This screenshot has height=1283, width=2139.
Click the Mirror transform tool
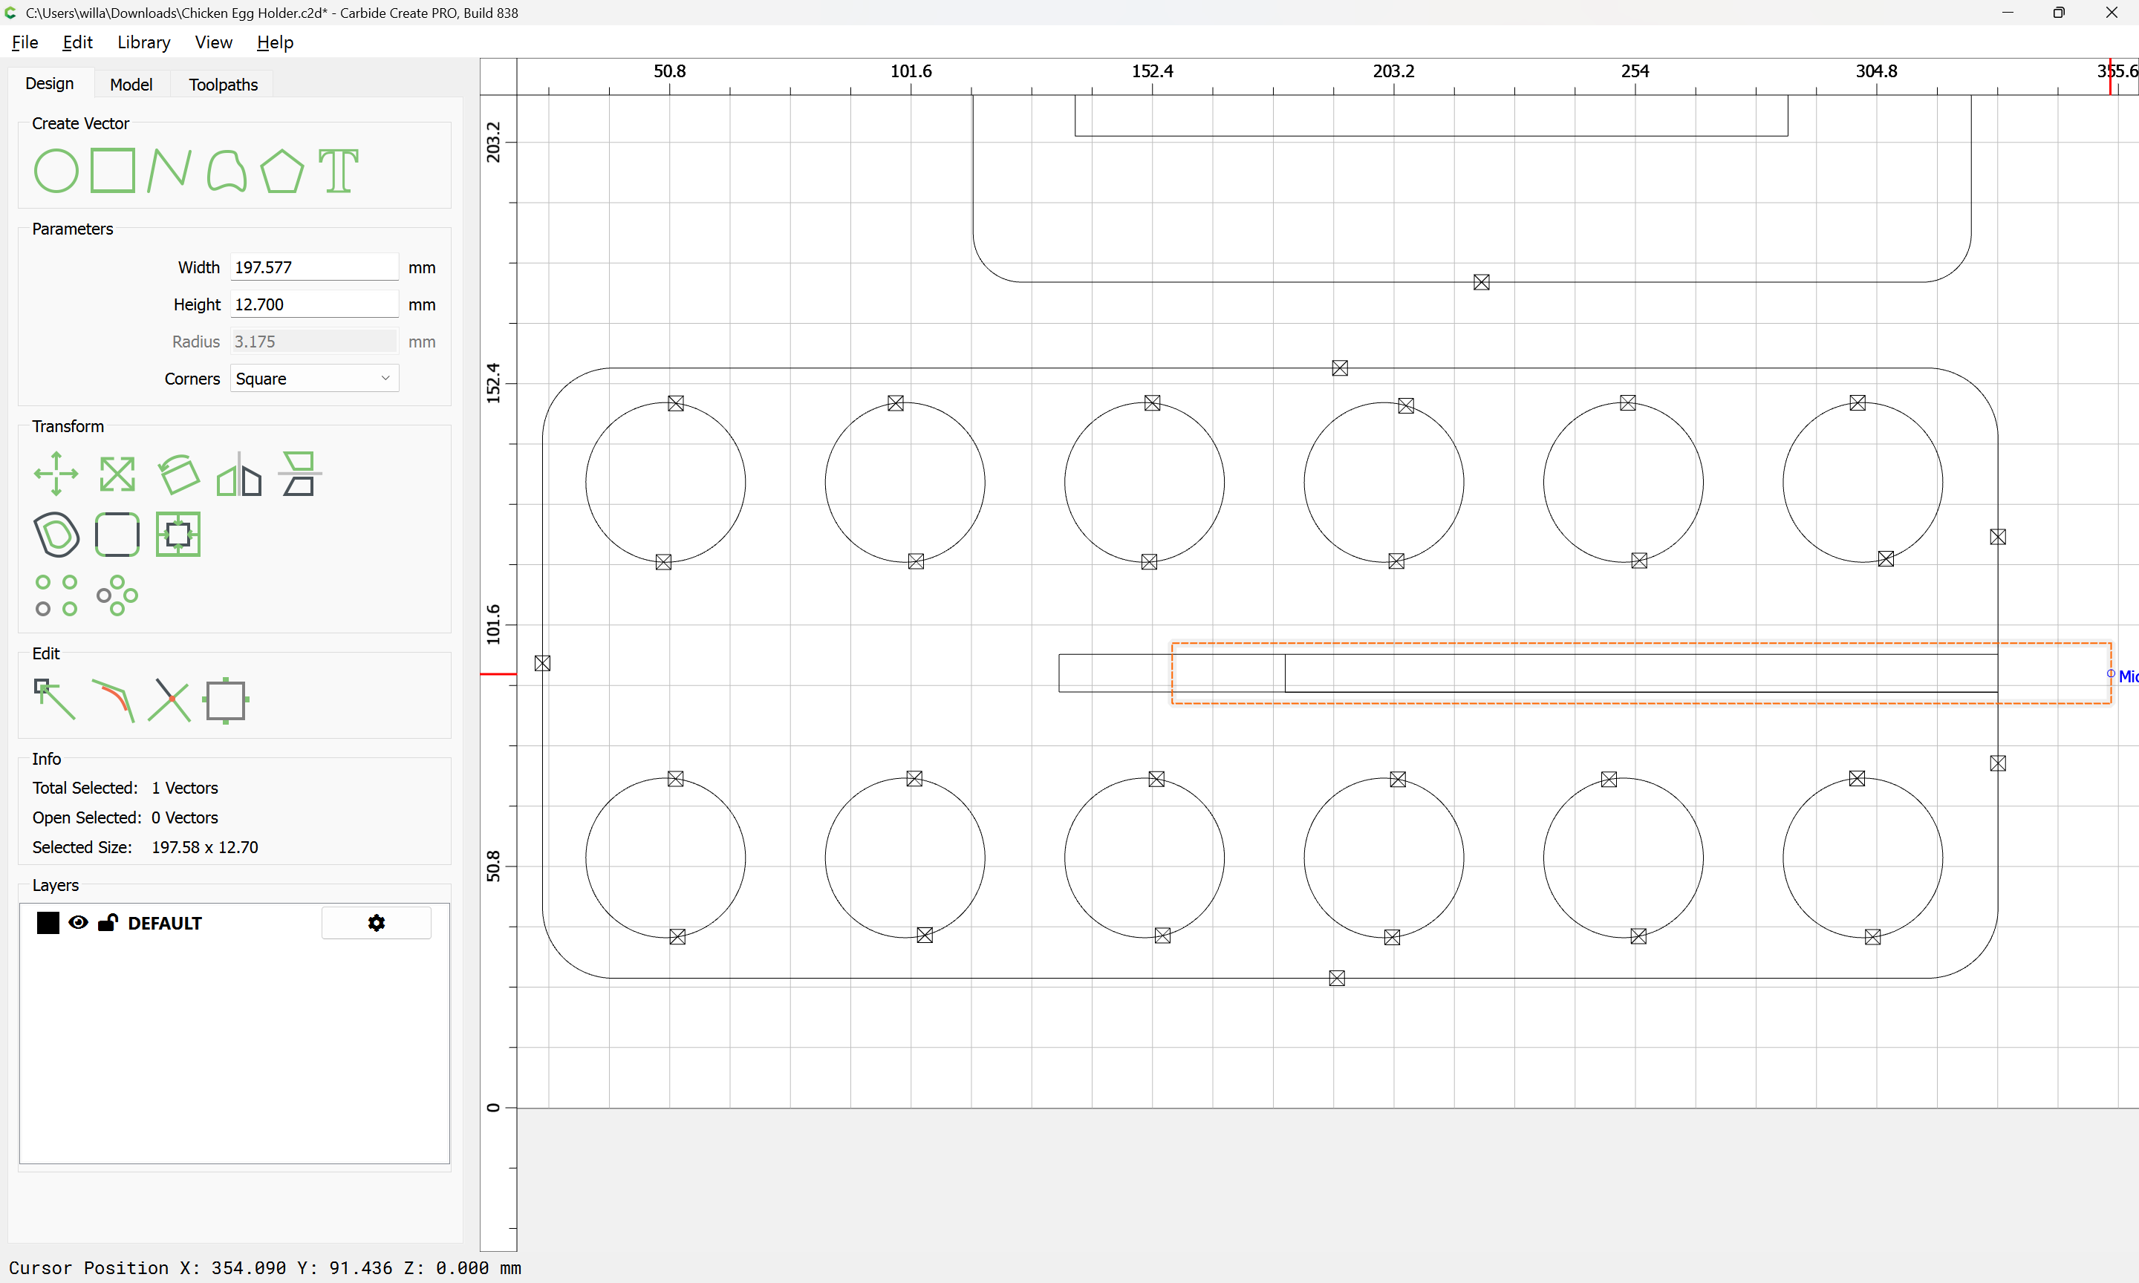pyautogui.click(x=239, y=474)
